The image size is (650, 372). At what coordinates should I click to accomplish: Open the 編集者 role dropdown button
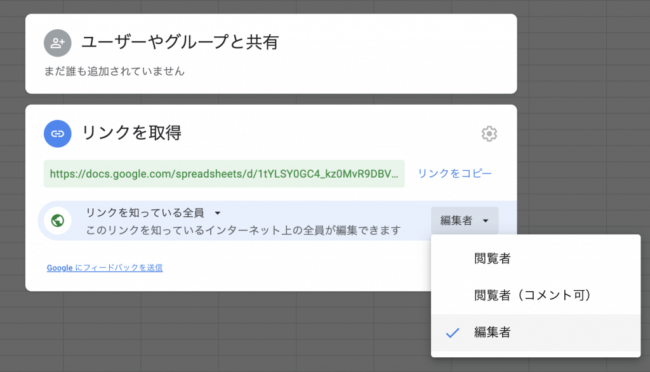[464, 221]
